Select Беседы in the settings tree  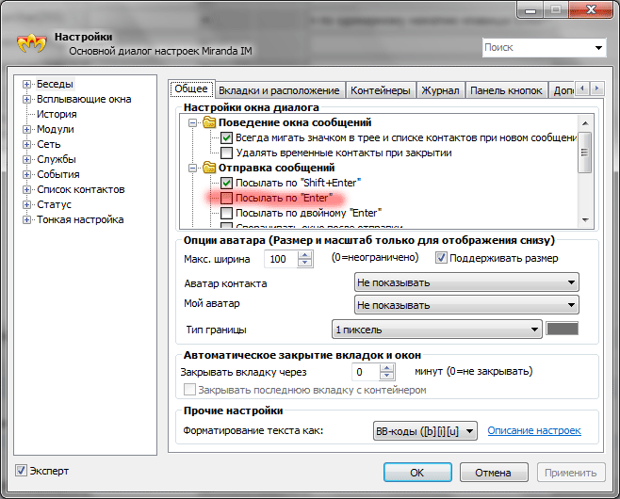click(55, 84)
